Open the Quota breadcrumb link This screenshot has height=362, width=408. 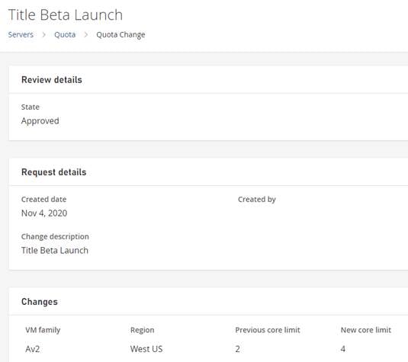pos(65,34)
